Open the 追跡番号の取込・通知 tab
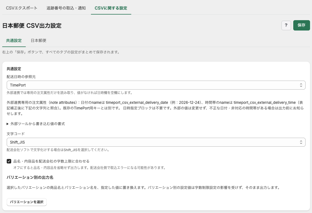This screenshot has width=312, height=213. [x=66, y=8]
